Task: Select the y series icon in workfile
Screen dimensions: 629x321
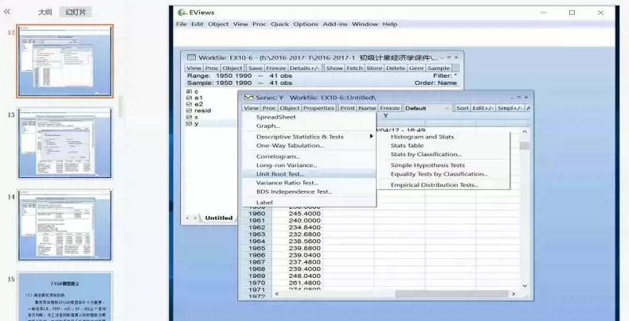Action: (x=189, y=124)
